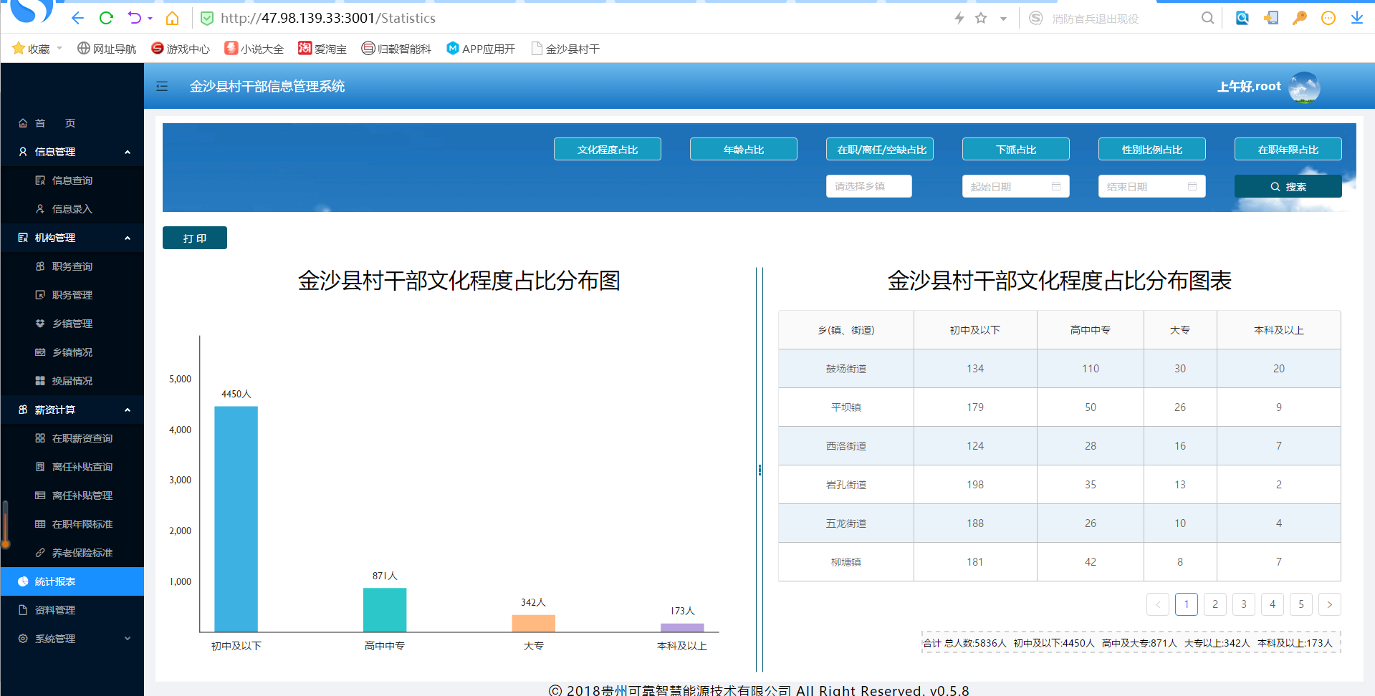1375x696 pixels.
Task: Open 统计报表 in the sidebar
Action: point(72,581)
